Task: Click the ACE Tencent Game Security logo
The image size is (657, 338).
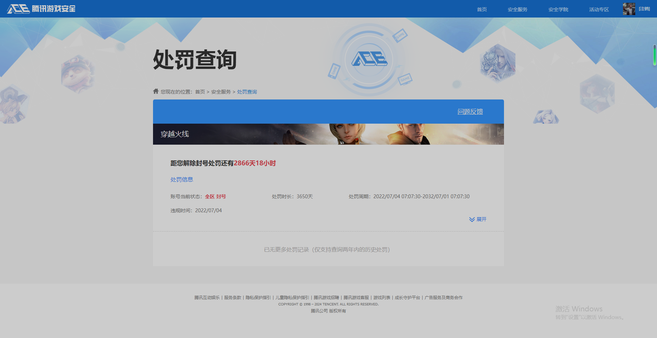Action: 41,9
